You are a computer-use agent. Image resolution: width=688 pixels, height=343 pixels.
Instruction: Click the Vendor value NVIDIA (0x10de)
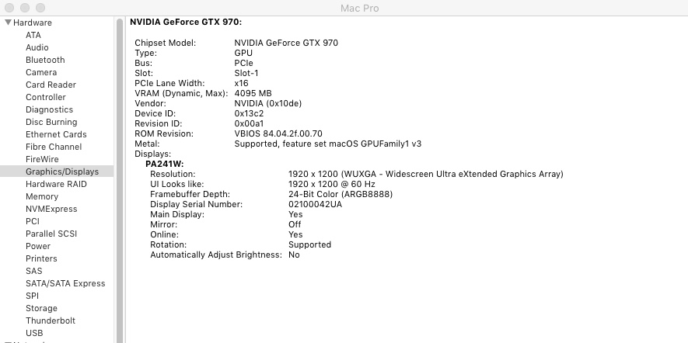(268, 103)
